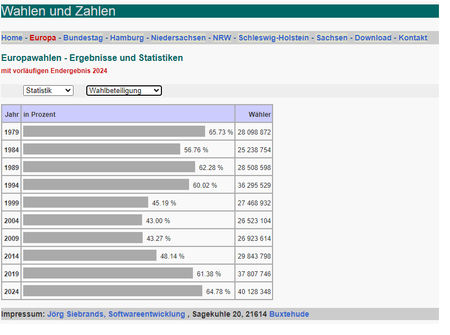Select the 1984 year cell
Viewport: 450px width, 335px height.
click(x=12, y=150)
